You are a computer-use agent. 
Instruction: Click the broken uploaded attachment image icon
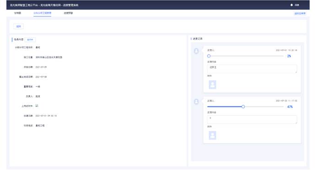point(37,106)
